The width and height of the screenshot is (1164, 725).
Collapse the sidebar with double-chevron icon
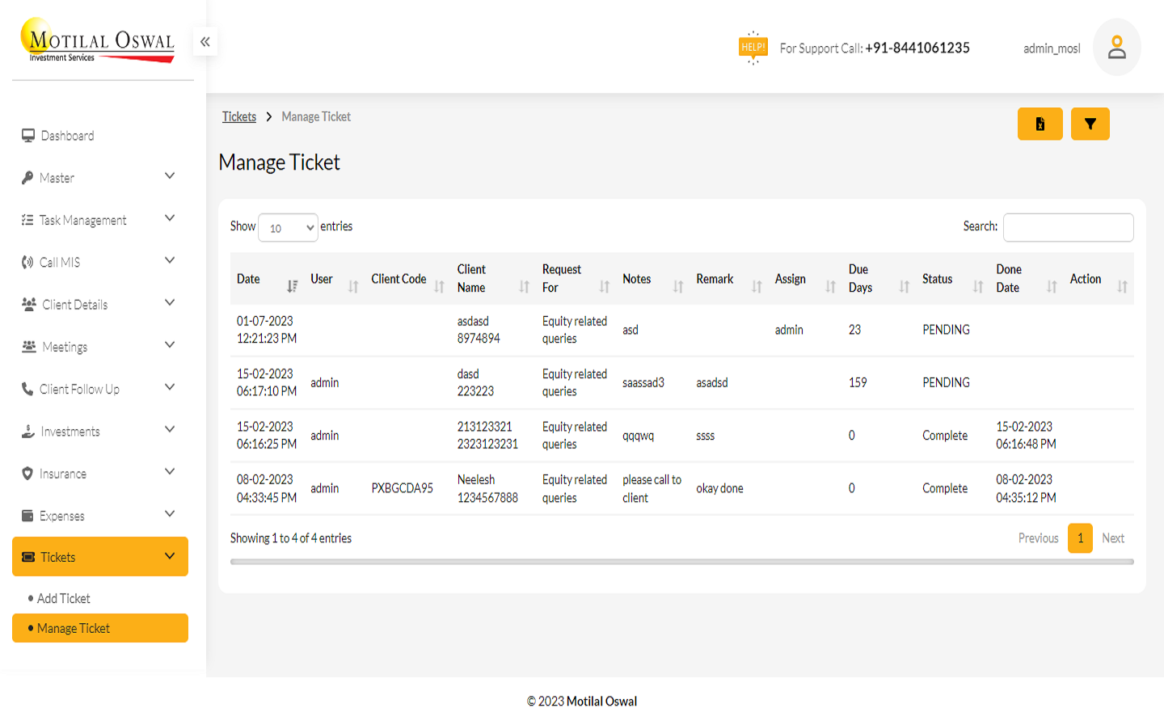205,41
